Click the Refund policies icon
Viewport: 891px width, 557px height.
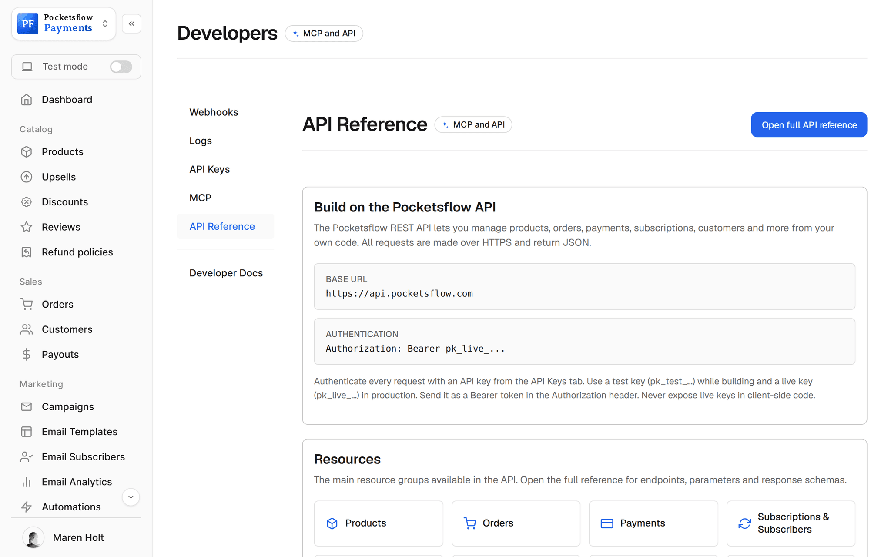[27, 252]
